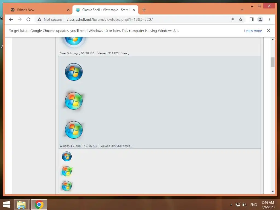Open the Chrome side panel
Viewport: 280px width, 210px height.
pos(252,19)
